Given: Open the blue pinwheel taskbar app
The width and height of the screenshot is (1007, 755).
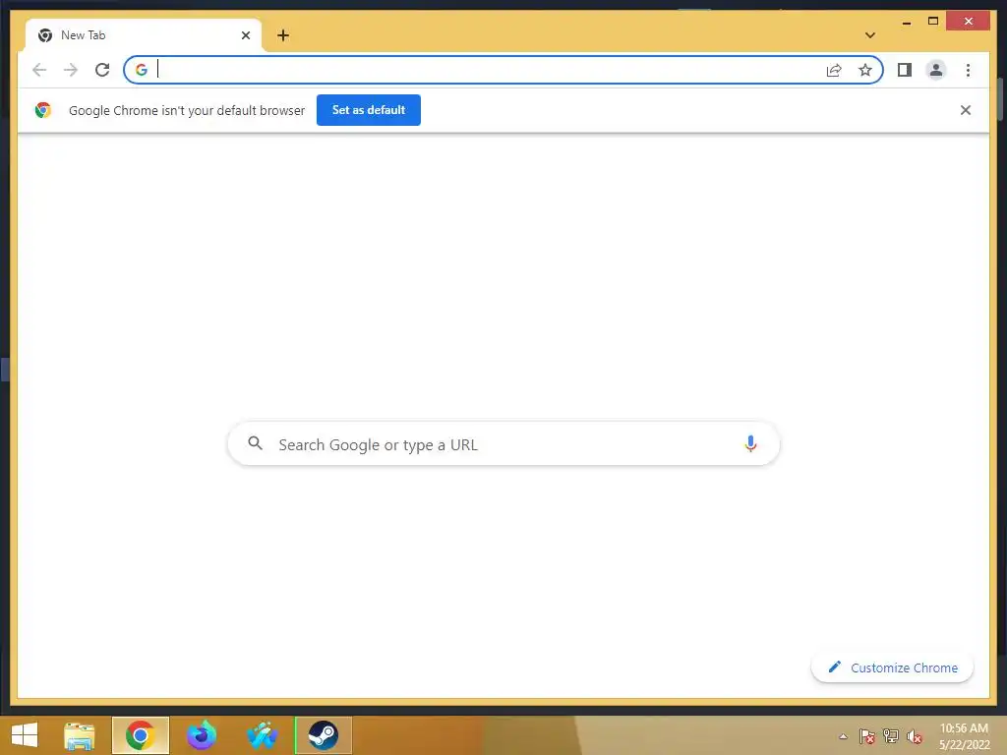Looking at the screenshot, I should 262,735.
